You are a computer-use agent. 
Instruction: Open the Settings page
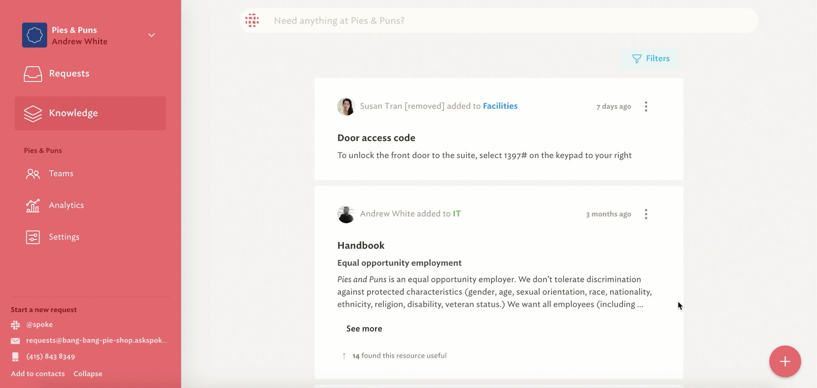[x=64, y=237]
